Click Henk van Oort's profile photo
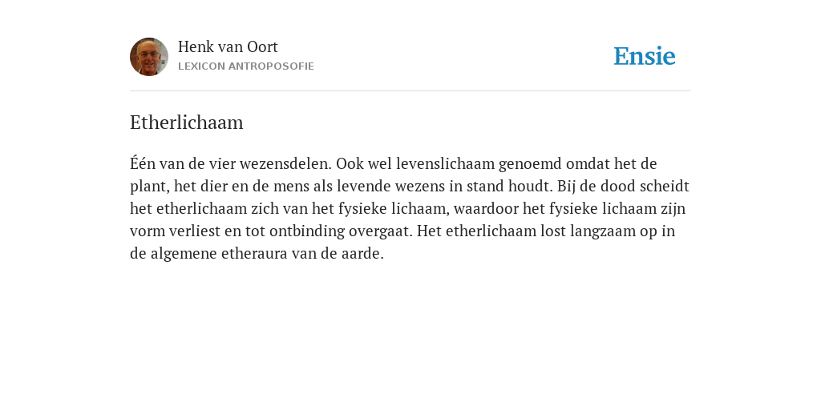821x410 pixels. 149,57
